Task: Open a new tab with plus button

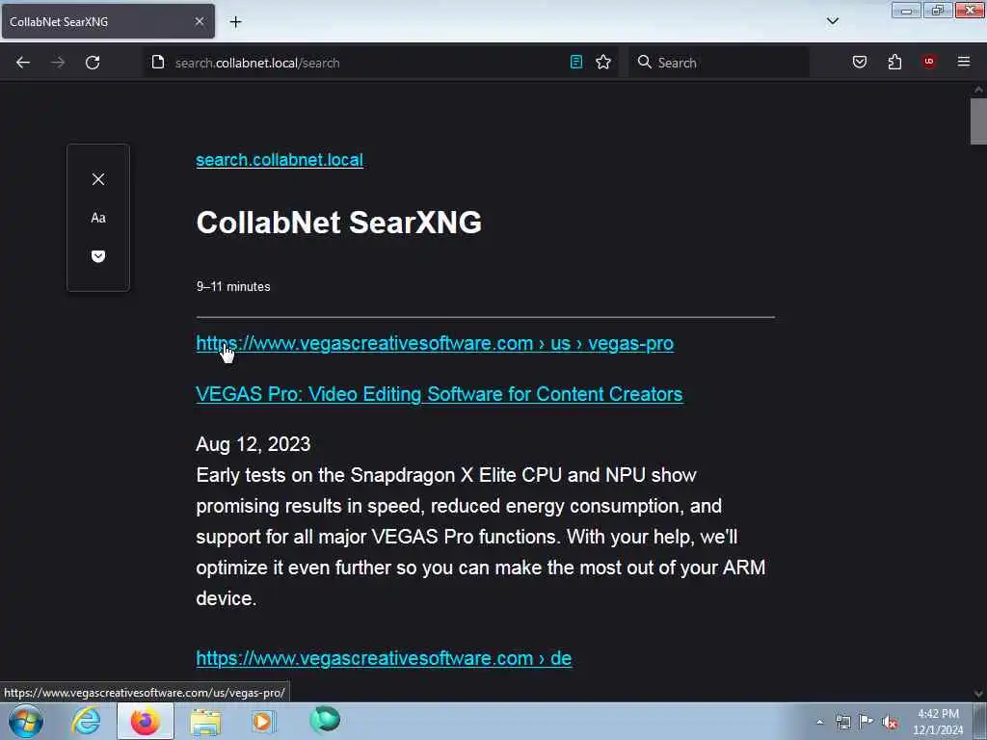Action: pyautogui.click(x=235, y=22)
